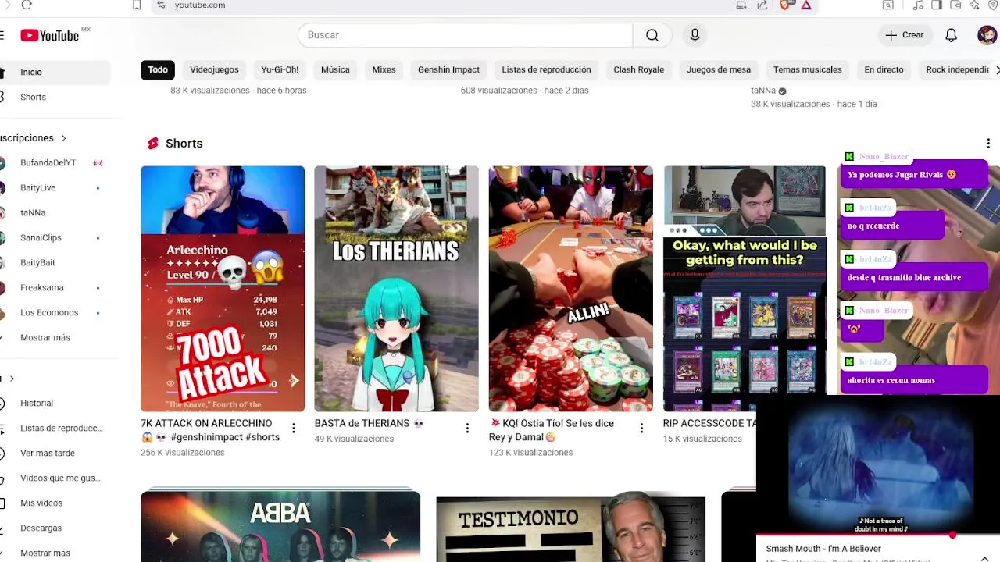This screenshot has width=1000, height=562.
Task: Open the Brave Wallet icon
Action: pyautogui.click(x=955, y=5)
